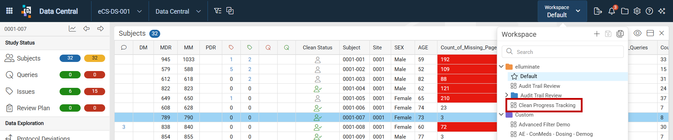
Task: Open the AI sparkle assistant icon
Action: click(662, 11)
